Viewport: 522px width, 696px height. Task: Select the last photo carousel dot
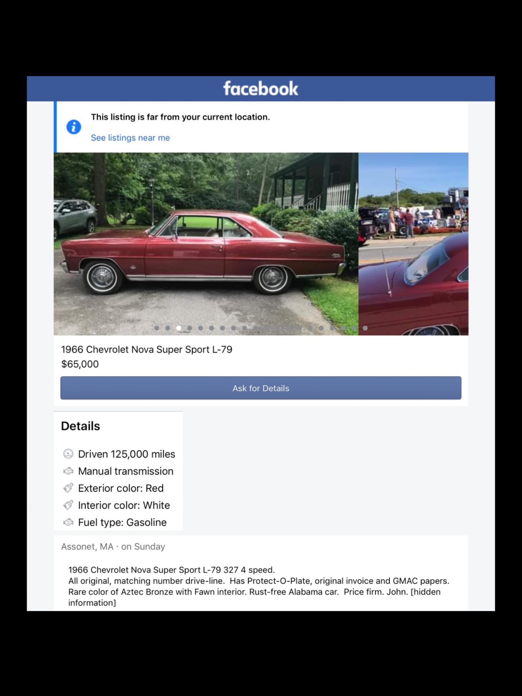point(365,328)
